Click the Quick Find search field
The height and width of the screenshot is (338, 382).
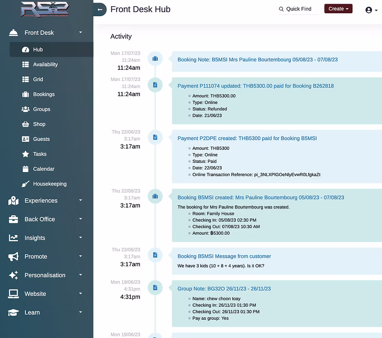(x=299, y=9)
